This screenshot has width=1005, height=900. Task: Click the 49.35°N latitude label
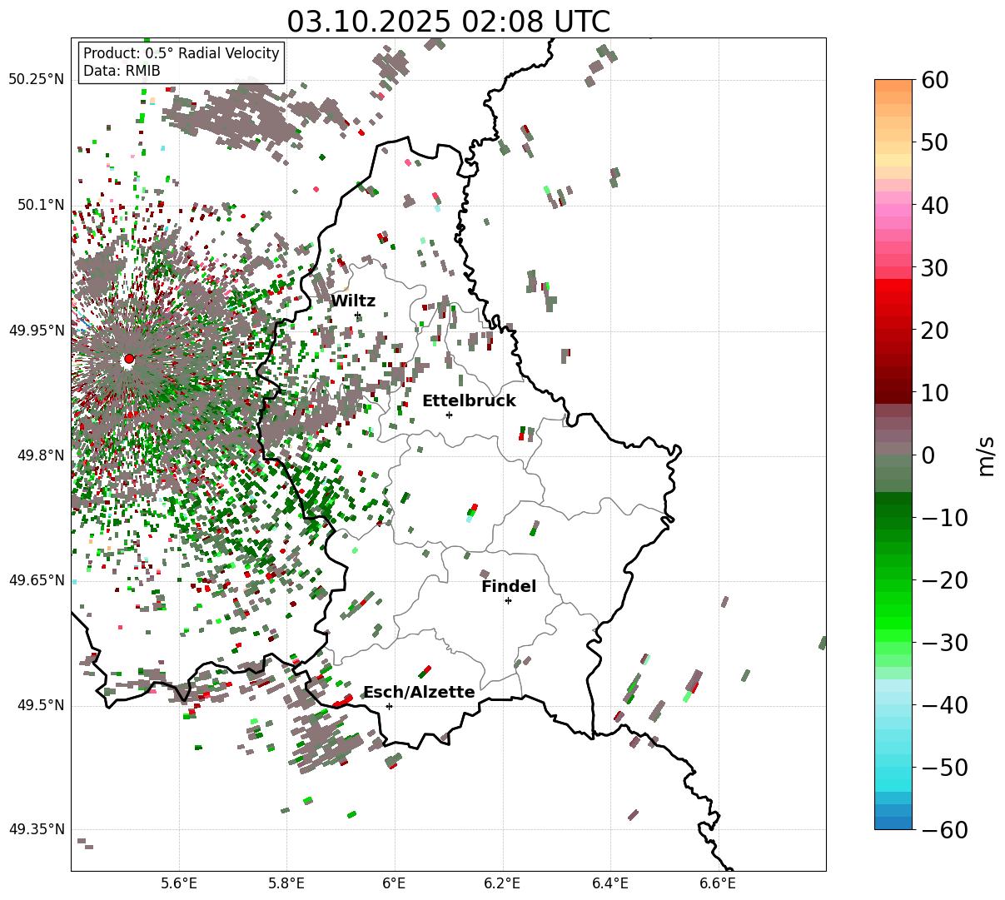click(x=36, y=829)
